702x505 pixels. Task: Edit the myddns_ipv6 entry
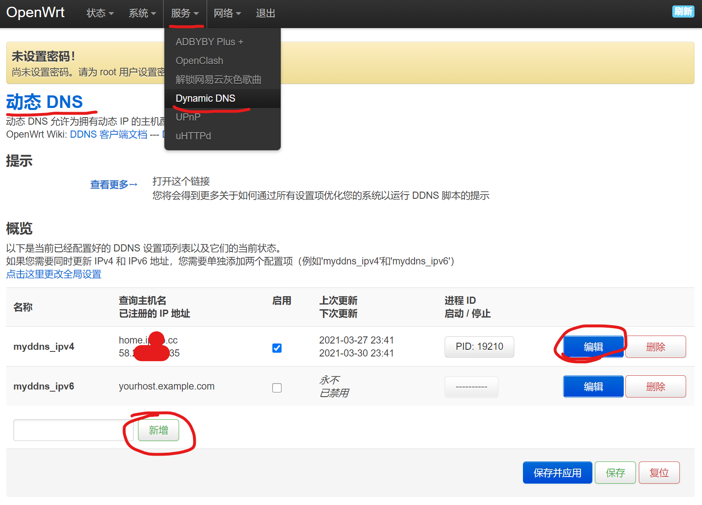pos(593,387)
